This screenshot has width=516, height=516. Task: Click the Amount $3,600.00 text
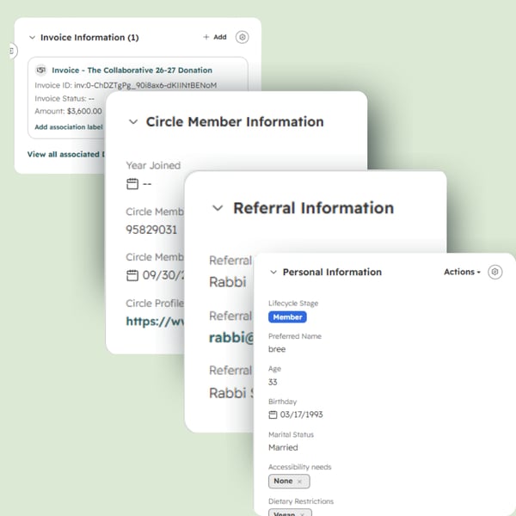point(68,111)
